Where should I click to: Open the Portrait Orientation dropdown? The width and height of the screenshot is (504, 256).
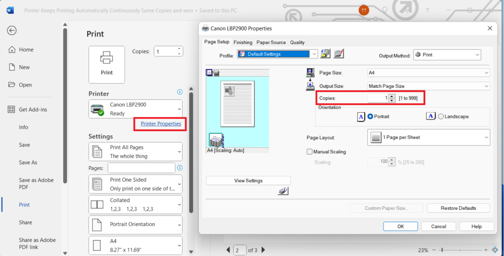[135, 225]
